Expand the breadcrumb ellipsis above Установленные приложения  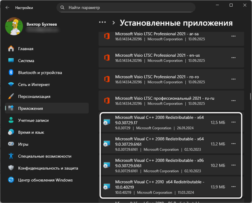[x=102, y=22]
